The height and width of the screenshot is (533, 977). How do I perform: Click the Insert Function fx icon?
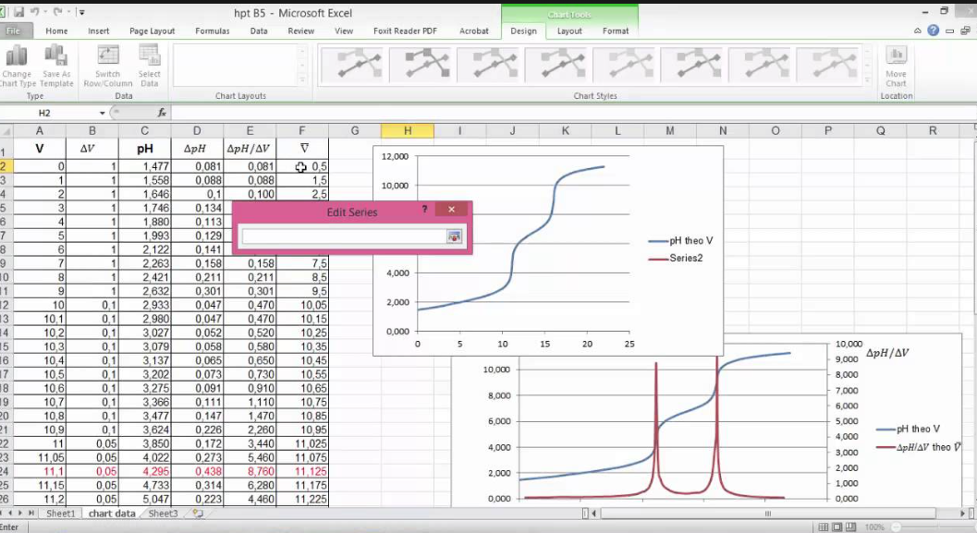[162, 113]
